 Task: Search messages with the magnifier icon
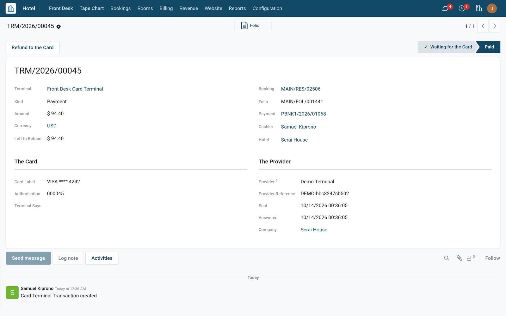pyautogui.click(x=447, y=258)
